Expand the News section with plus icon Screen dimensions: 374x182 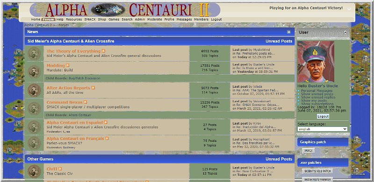(289, 32)
